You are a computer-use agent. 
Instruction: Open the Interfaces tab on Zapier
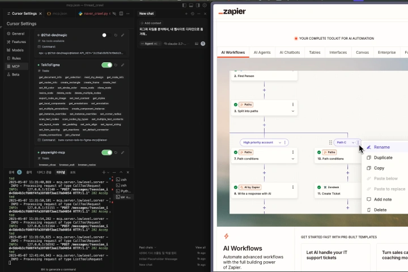(338, 52)
